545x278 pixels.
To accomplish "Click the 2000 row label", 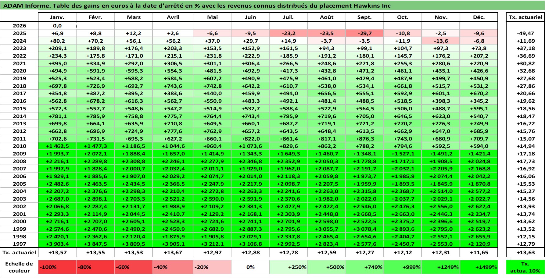I will [x=19, y=221].
